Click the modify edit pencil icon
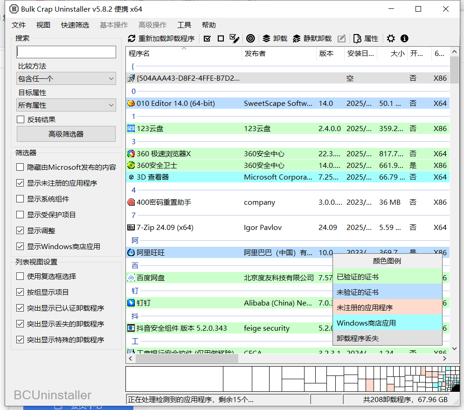Viewport: 464px width, 410px height. pyautogui.click(x=341, y=39)
